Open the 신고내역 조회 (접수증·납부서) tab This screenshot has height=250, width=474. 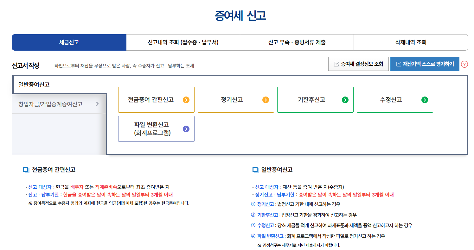coord(183,42)
